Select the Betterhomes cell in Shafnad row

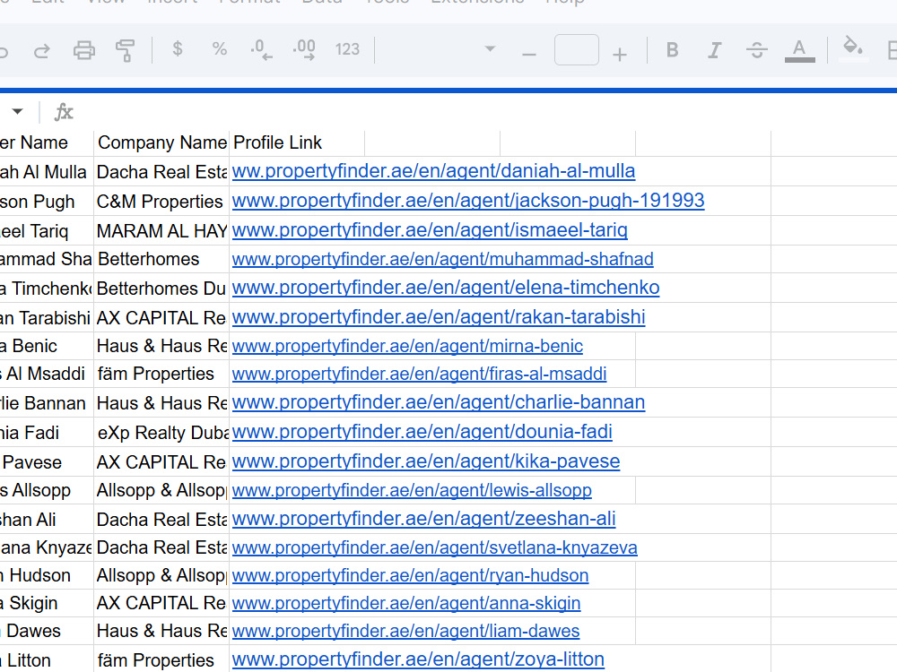pos(161,260)
